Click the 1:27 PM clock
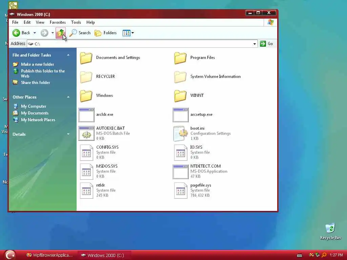 (336, 255)
